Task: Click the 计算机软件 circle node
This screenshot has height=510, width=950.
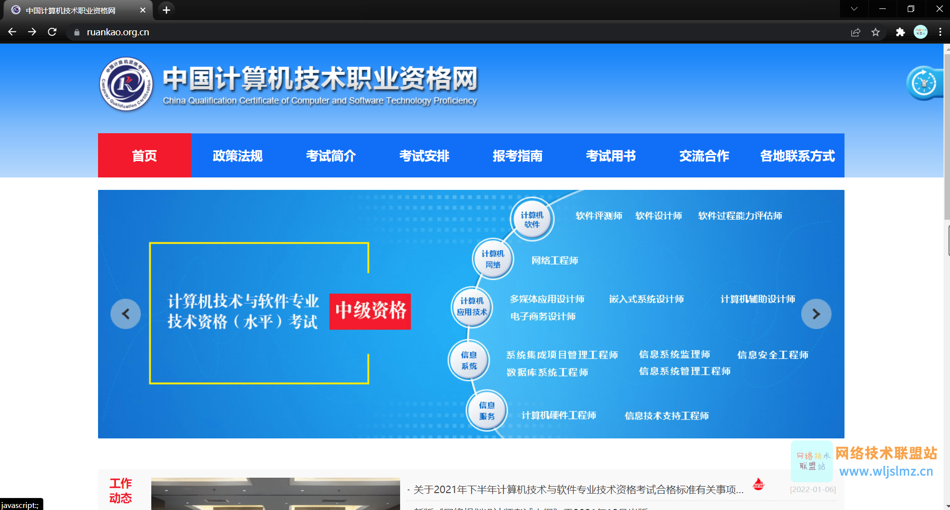Action: (x=532, y=219)
